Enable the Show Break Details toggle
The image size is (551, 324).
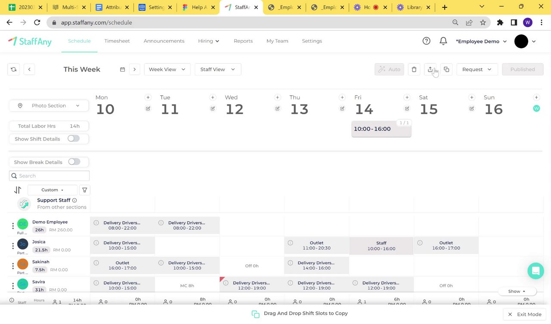(x=74, y=162)
